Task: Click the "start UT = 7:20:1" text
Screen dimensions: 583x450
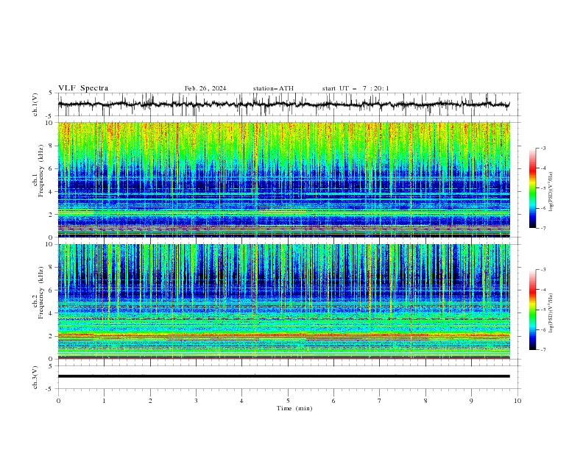Action: [356, 88]
